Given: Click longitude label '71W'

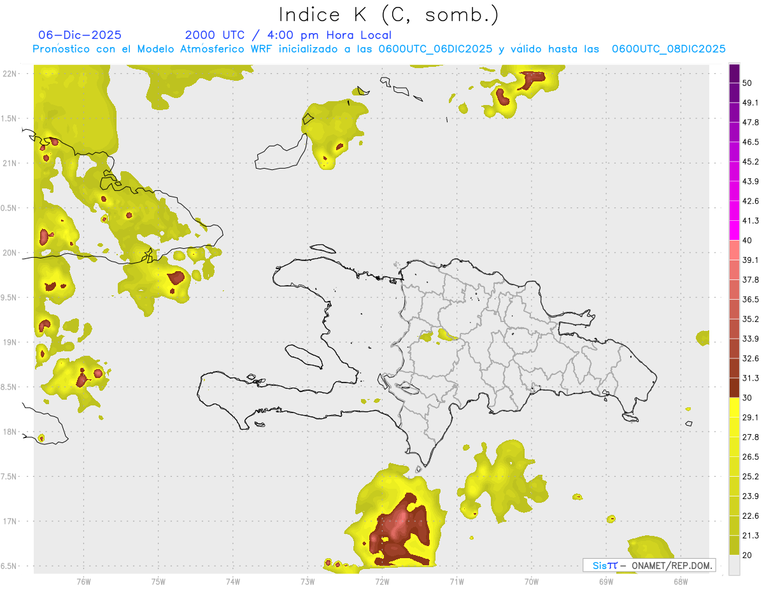Looking at the screenshot, I should coord(456,582).
